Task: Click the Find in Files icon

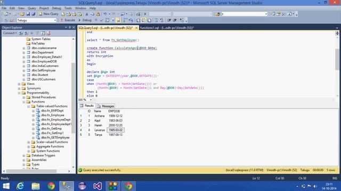Action: pyautogui.click(x=217, y=14)
